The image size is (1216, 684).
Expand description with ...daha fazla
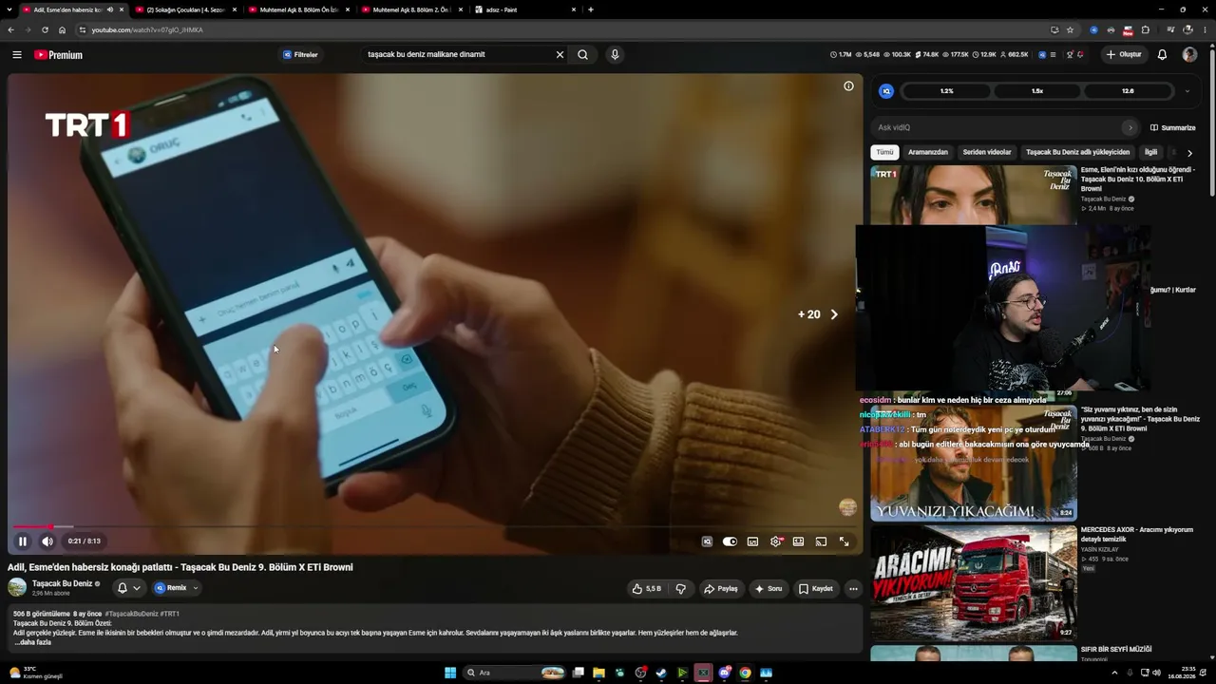click(x=33, y=642)
